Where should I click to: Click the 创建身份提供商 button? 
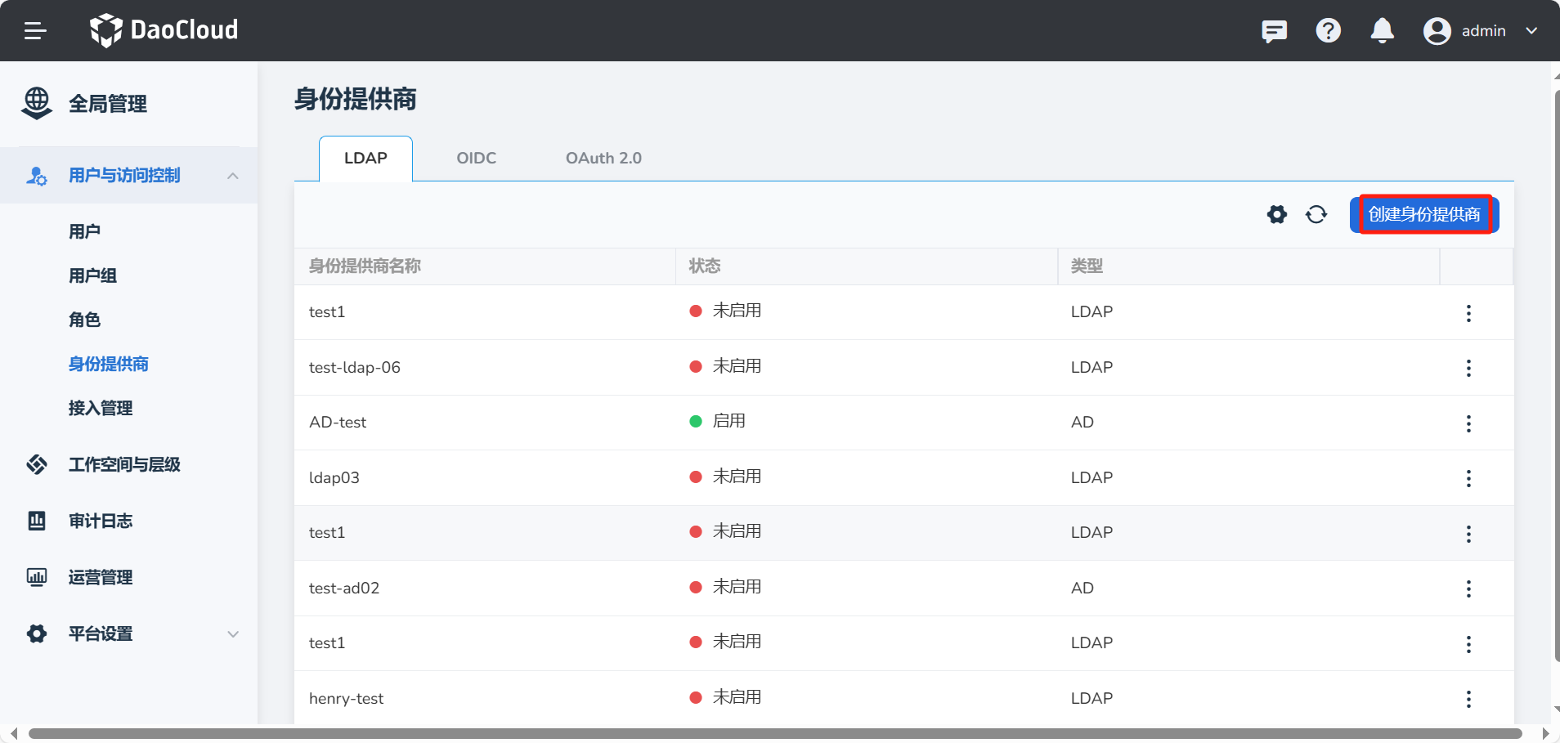coord(1423,215)
